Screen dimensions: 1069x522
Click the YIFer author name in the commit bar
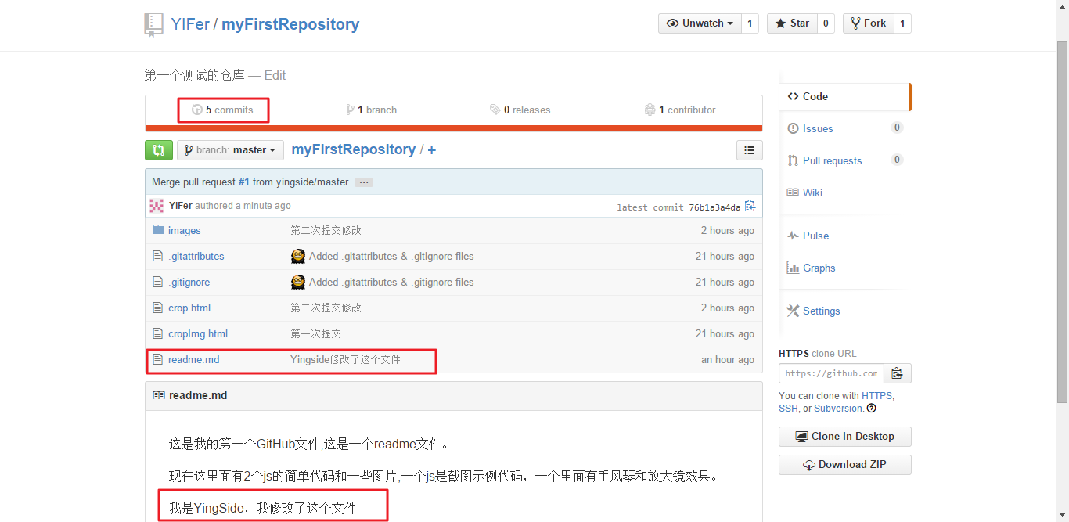(x=181, y=206)
